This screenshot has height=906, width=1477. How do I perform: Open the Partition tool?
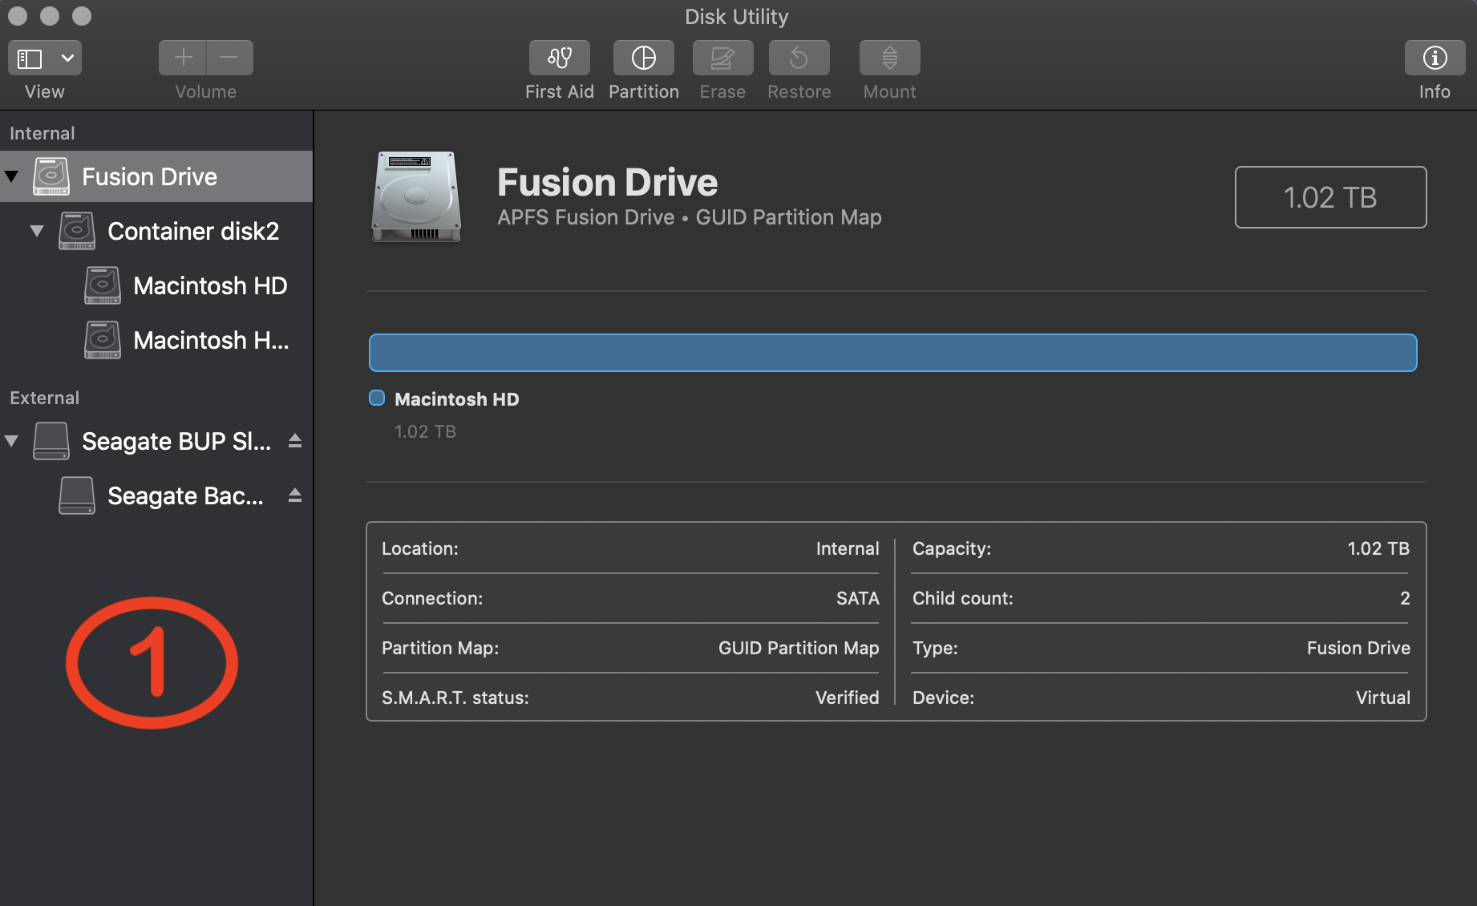(643, 58)
